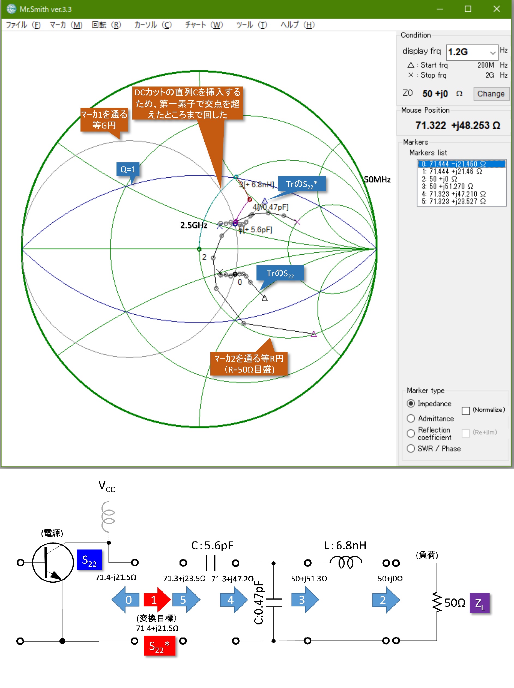The width and height of the screenshot is (514, 688).
Task: Click the C:5.6pF series capacitor symbol
Action: [x=211, y=563]
